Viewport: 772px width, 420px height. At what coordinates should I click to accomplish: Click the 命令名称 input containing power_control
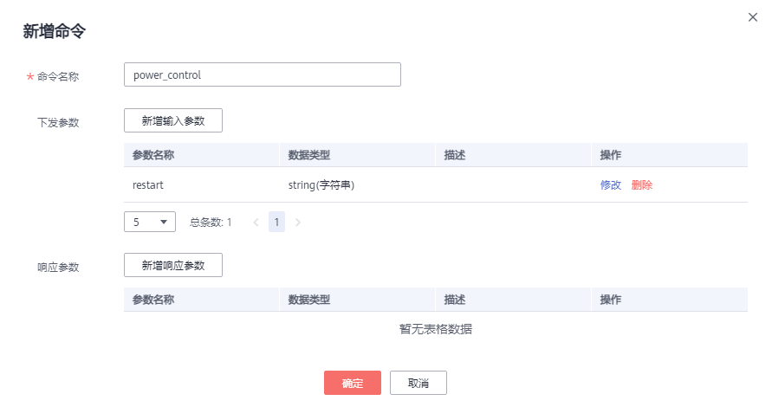[x=262, y=75]
